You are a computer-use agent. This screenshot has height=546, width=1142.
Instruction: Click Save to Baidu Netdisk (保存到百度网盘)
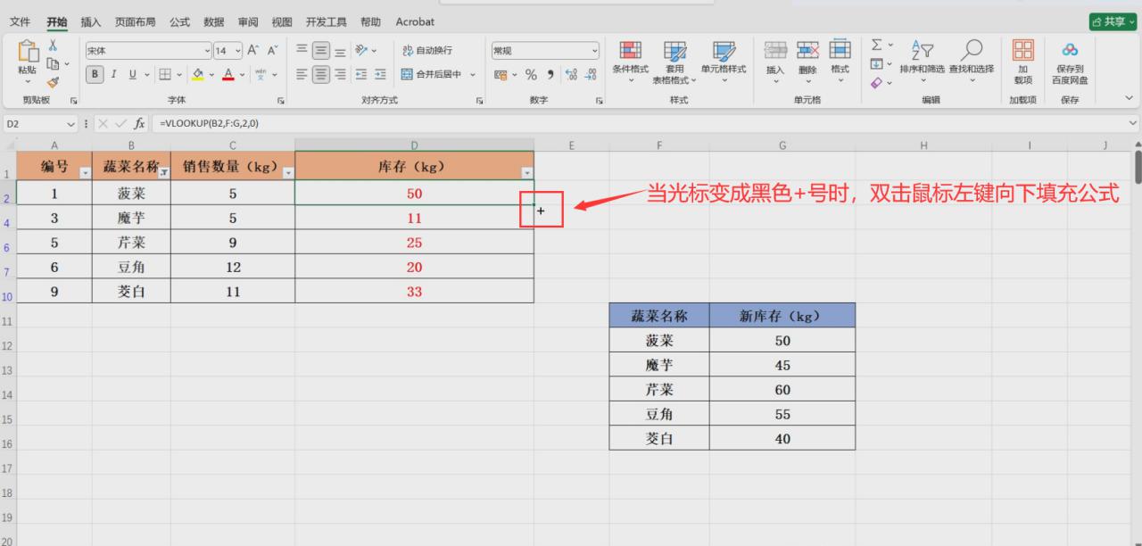(1070, 62)
